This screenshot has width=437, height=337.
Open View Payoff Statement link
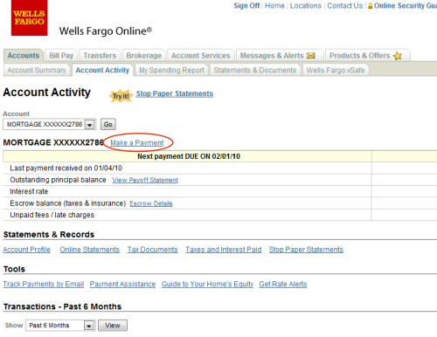[x=145, y=180]
